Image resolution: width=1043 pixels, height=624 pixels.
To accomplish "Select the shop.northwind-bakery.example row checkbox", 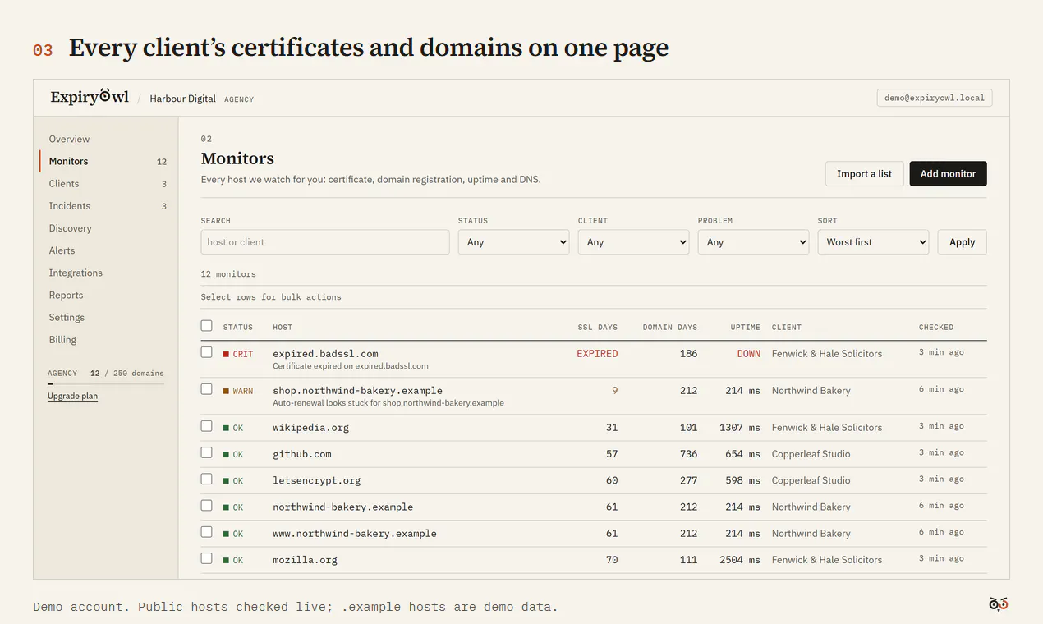I will click(x=206, y=389).
